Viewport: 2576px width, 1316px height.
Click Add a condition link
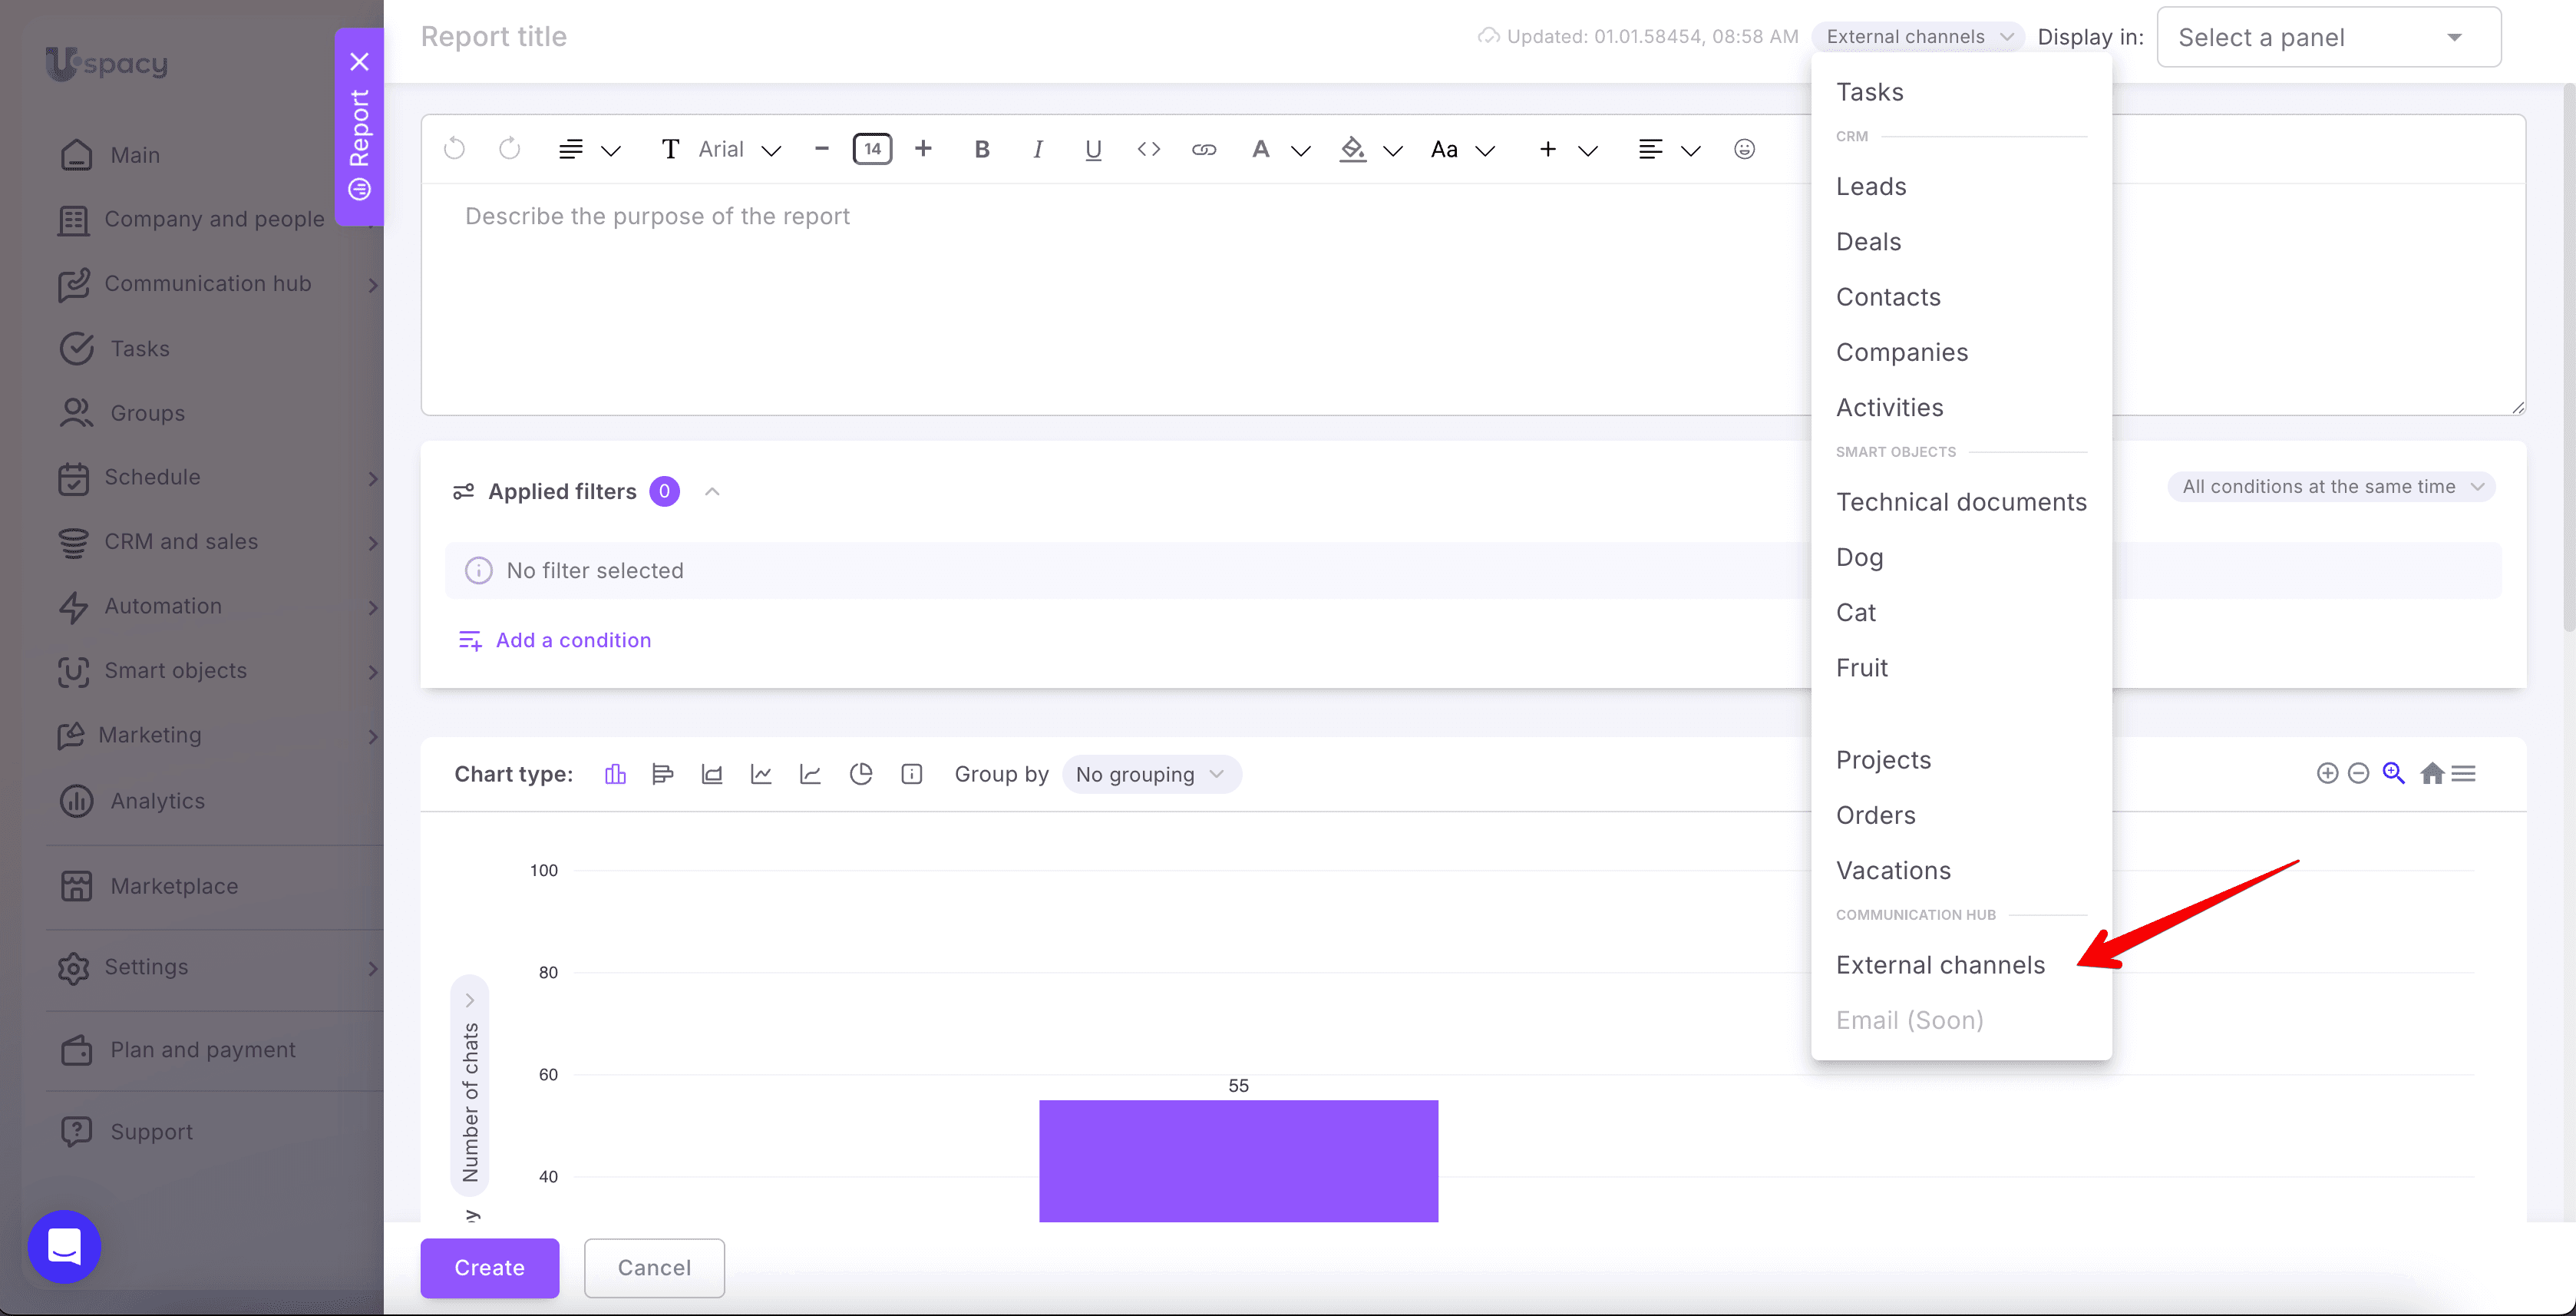click(554, 640)
